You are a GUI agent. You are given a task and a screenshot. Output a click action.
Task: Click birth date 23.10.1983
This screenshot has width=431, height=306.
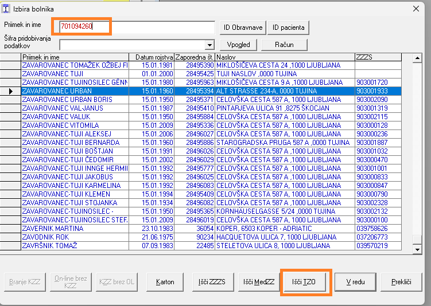(157, 229)
